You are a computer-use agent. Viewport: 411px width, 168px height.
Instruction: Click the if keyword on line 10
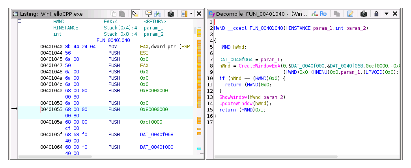pyautogui.click(x=222, y=78)
